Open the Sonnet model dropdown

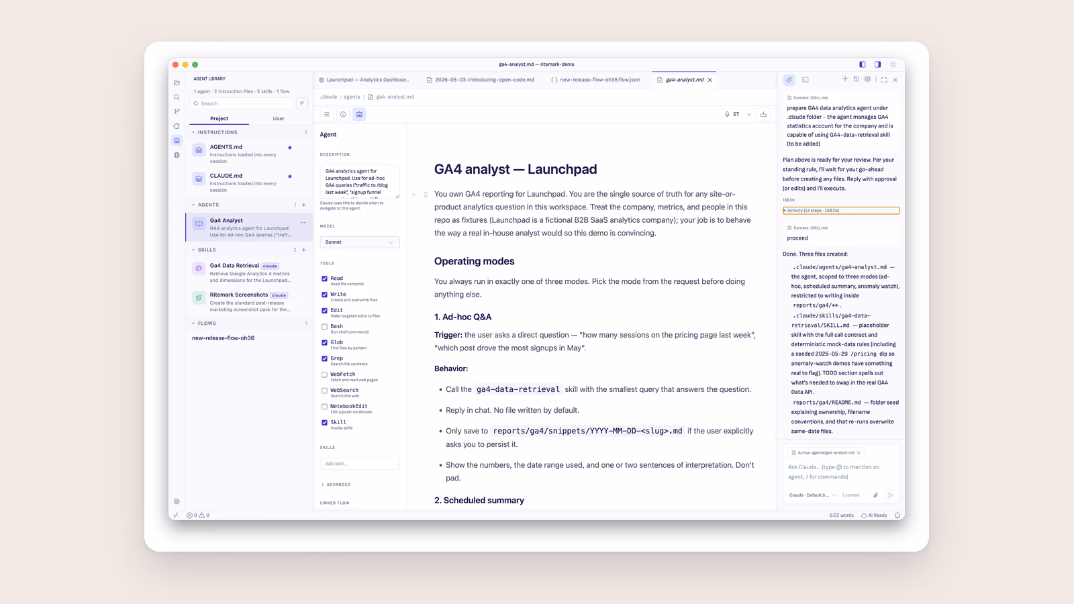click(360, 242)
